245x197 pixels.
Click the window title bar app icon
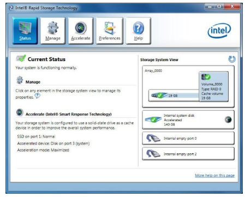pos(11,8)
